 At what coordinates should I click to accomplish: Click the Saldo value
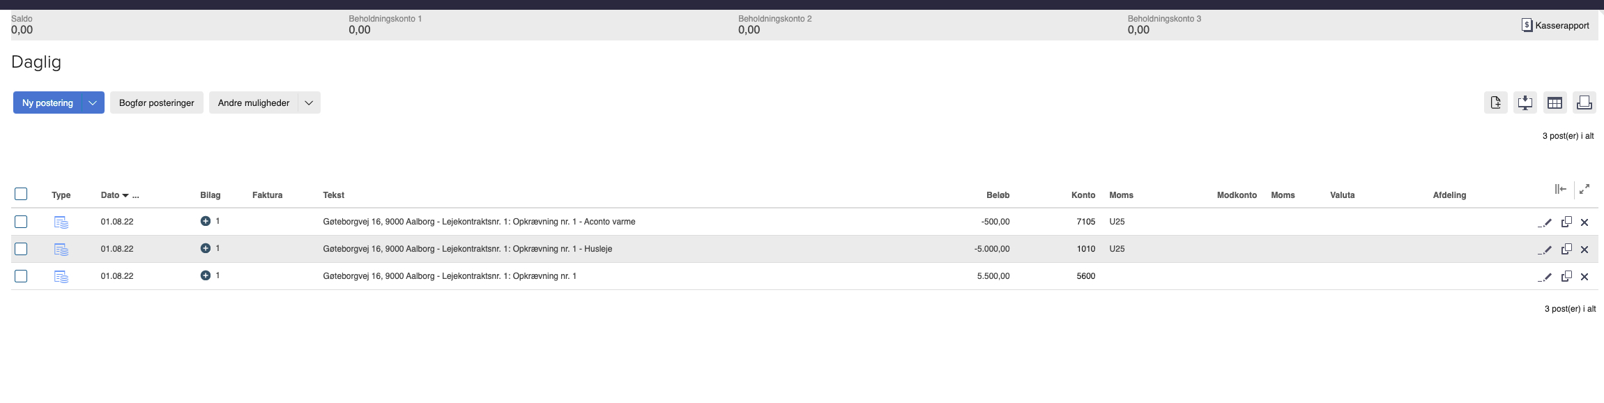point(22,30)
